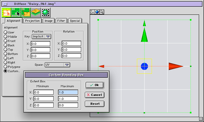This screenshot has height=122, width=204.
Task: Select the Front alignment radio button
Action: click(x=6, y=41)
